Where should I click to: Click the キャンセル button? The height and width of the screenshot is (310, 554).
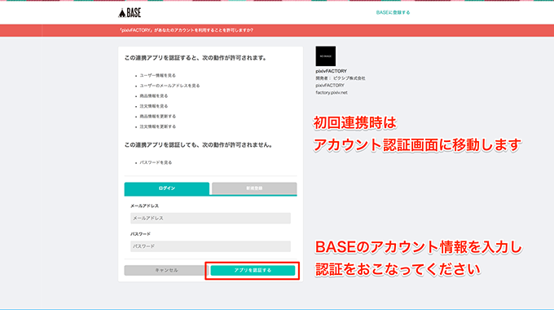point(165,270)
